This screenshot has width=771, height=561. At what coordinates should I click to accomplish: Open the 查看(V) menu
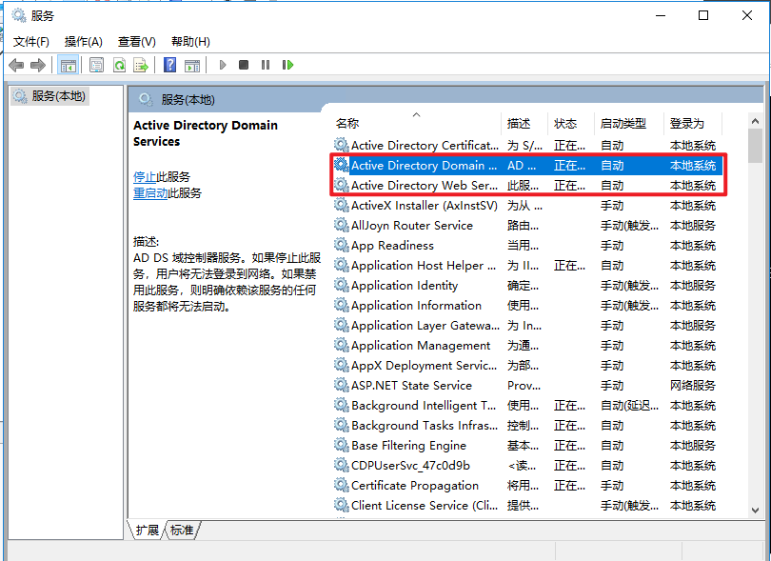(136, 41)
